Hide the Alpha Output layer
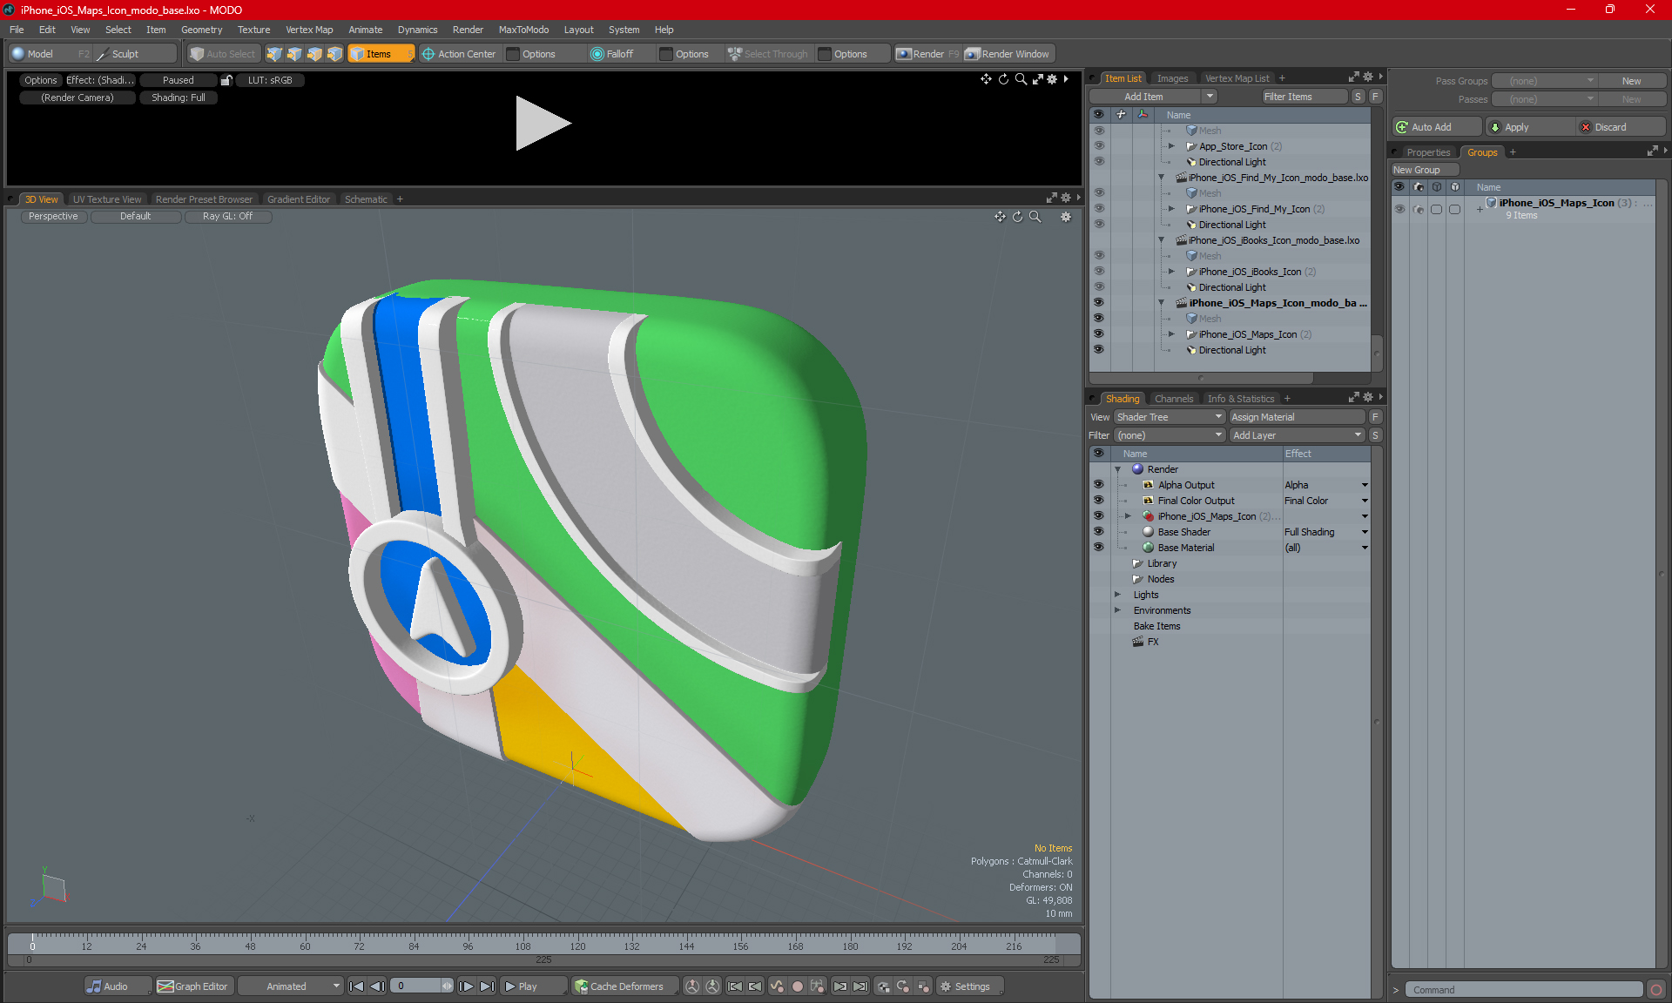 [x=1098, y=485]
